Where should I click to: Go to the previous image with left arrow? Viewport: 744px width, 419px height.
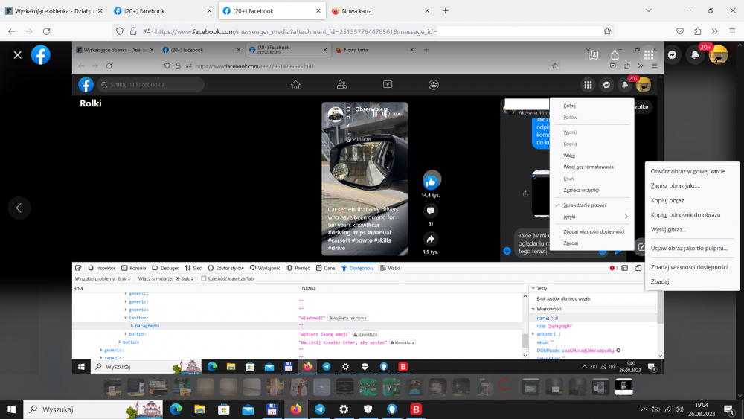pyautogui.click(x=19, y=208)
